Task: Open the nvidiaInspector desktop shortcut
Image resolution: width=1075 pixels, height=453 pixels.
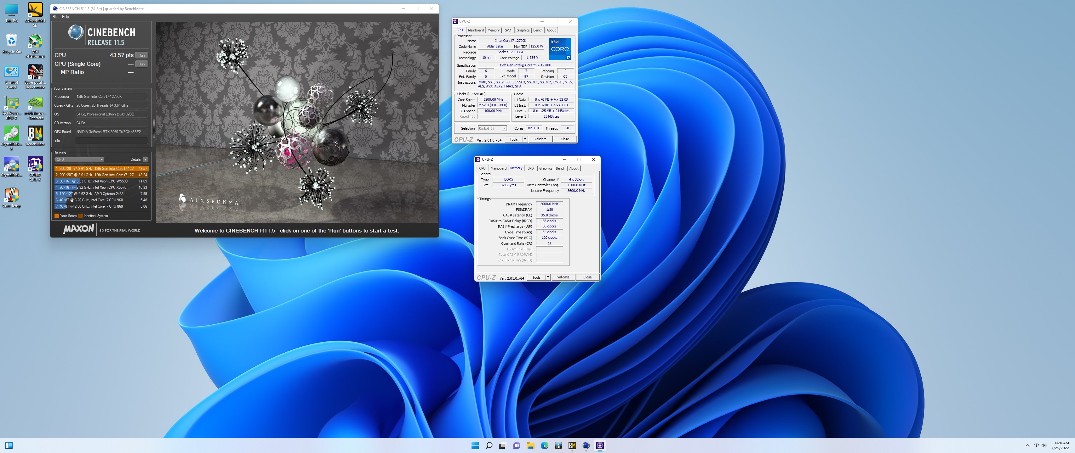Action: (x=35, y=108)
